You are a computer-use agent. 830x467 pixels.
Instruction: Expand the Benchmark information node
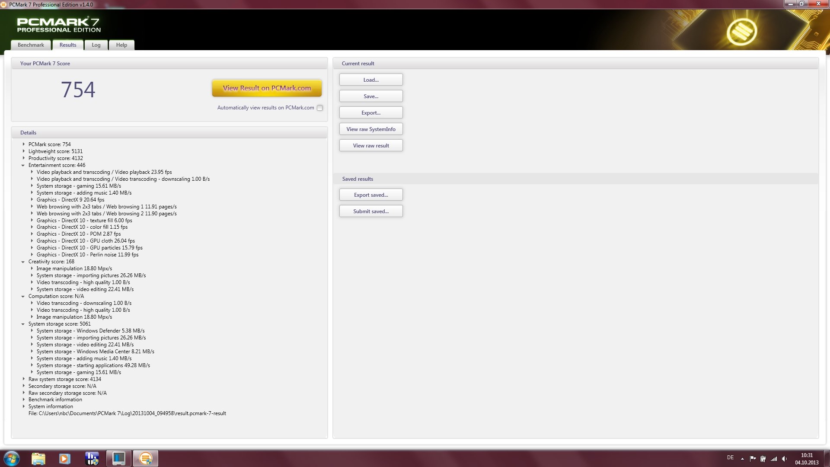click(23, 400)
